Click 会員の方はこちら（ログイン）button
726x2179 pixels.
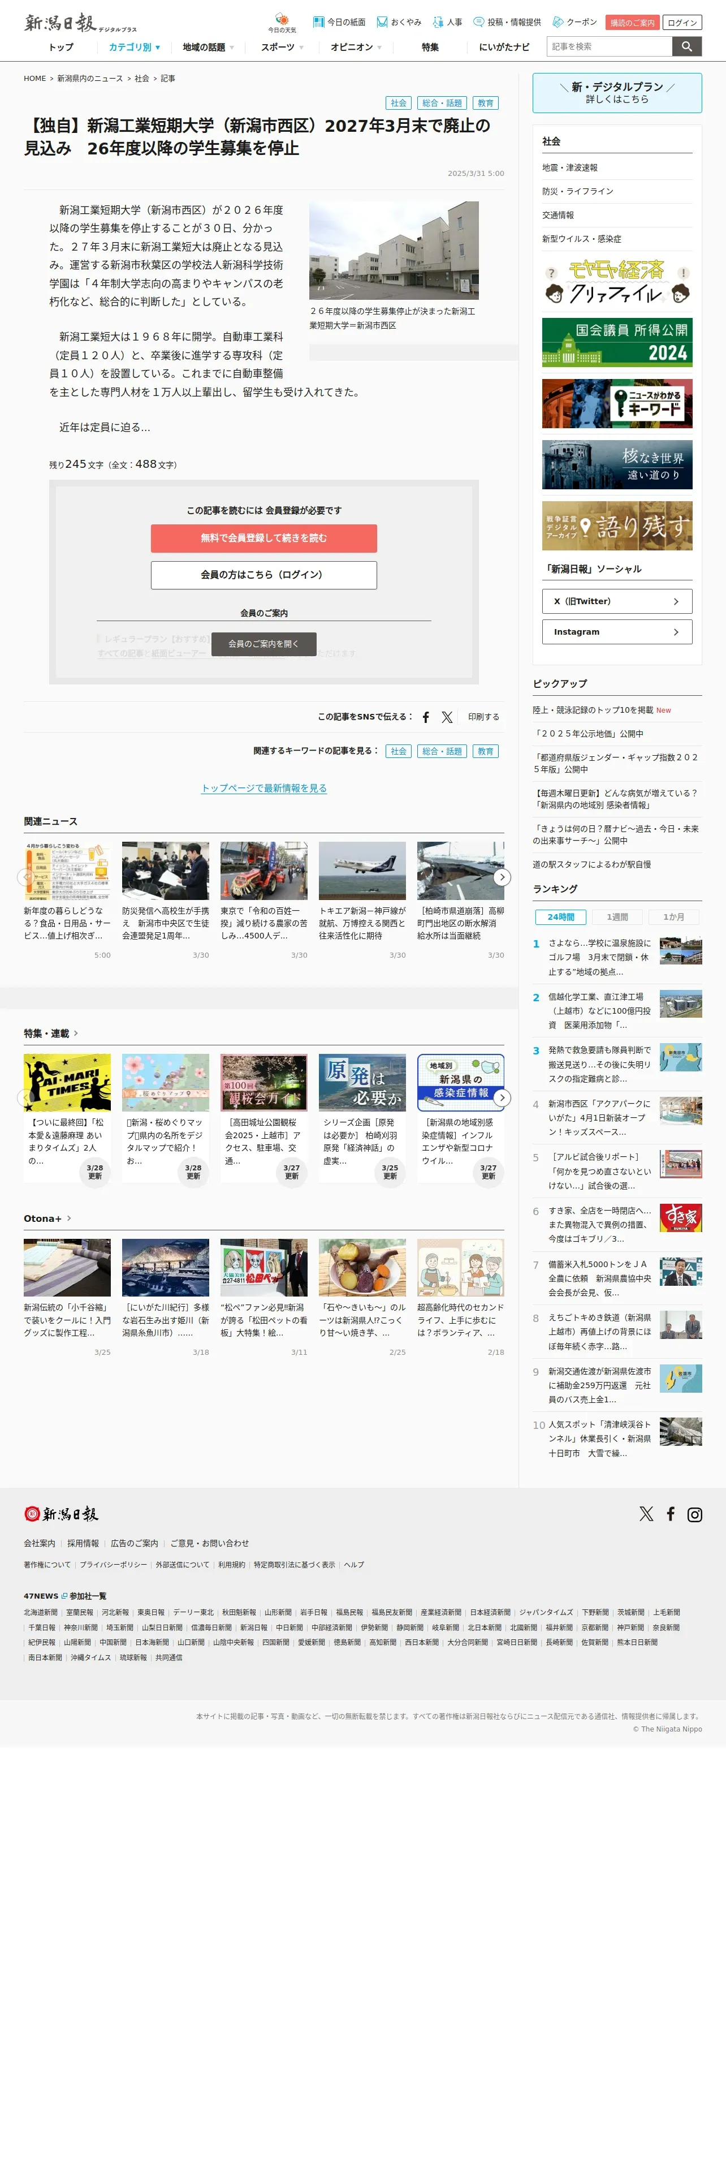263,575
